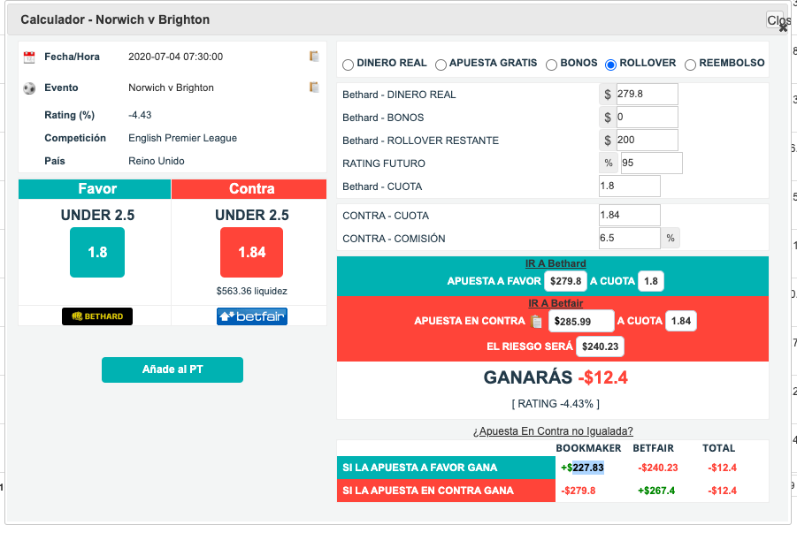Click the back bet A CUOTA 1.8 value
Image resolution: width=797 pixels, height=533 pixels.
651,281
